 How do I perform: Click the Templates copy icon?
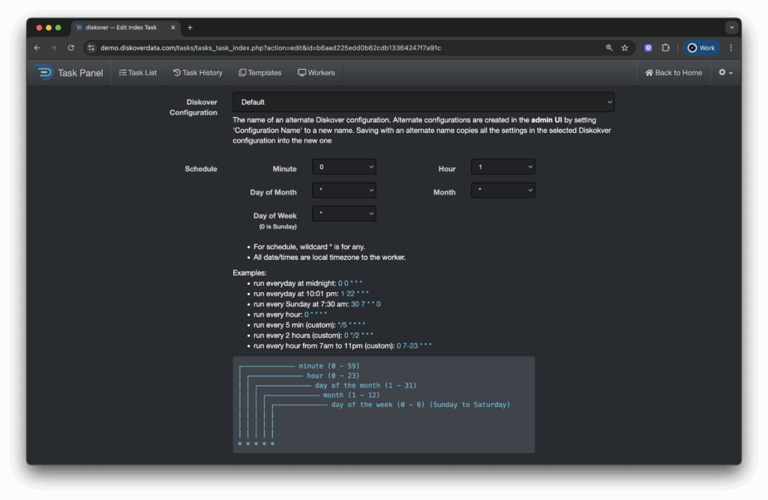(x=242, y=73)
